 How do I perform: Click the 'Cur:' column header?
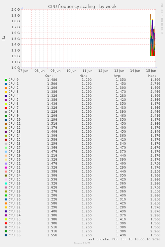click(x=49, y=76)
